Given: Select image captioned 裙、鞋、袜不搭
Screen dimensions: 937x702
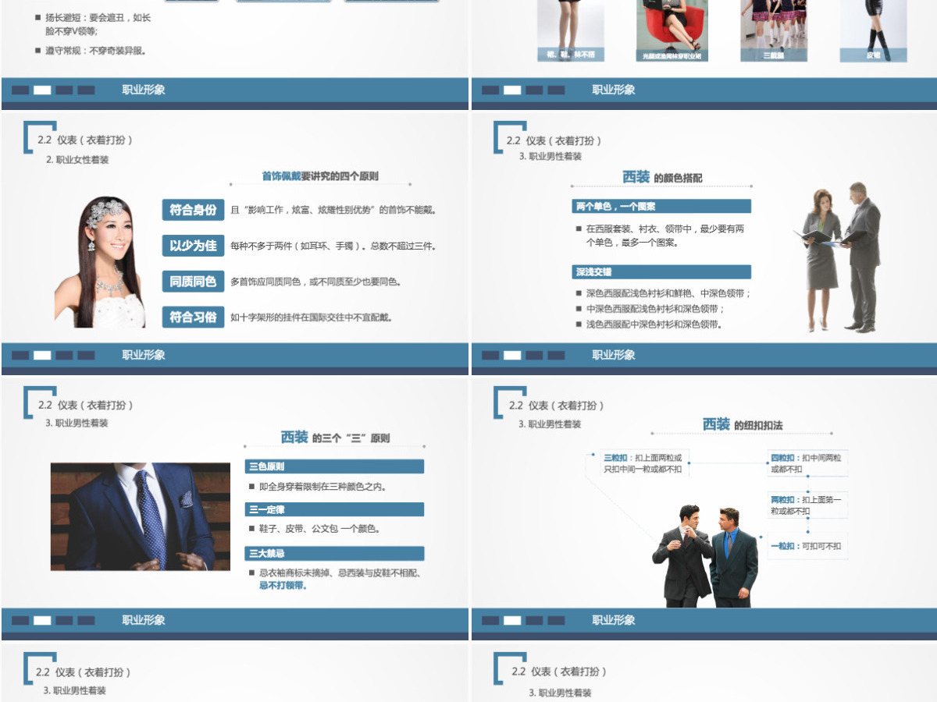Looking at the screenshot, I should pos(570,30).
